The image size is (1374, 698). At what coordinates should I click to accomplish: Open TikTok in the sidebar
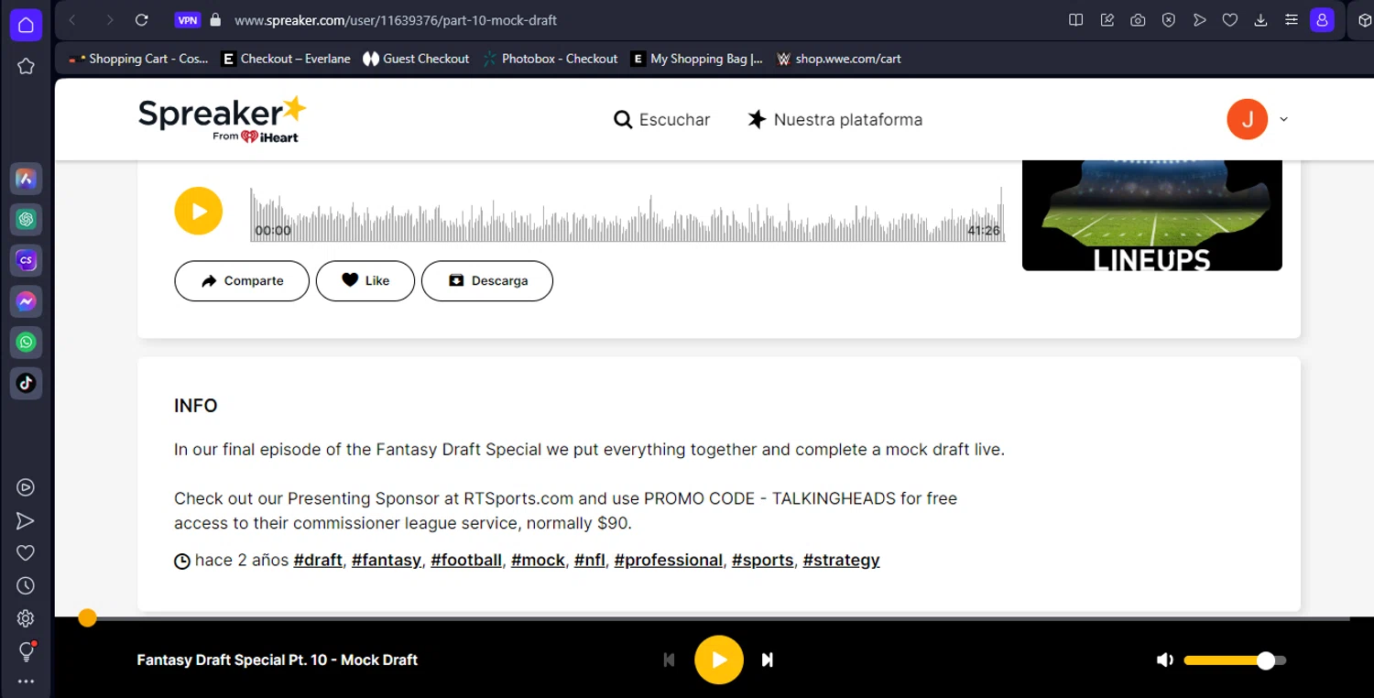coord(26,383)
